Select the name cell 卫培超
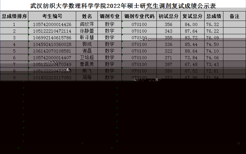This screenshot has height=154, width=246. (x=87, y=58)
